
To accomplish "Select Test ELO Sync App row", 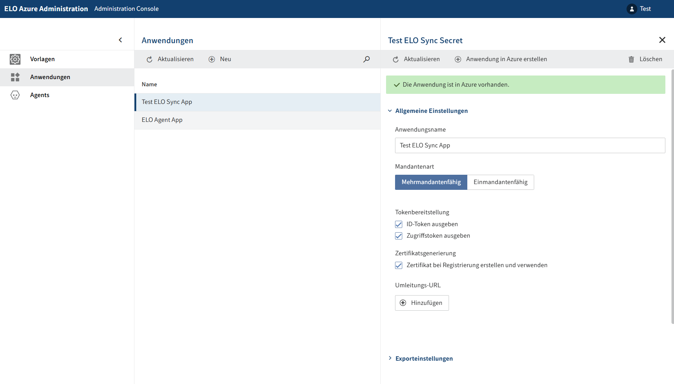I will pyautogui.click(x=257, y=102).
